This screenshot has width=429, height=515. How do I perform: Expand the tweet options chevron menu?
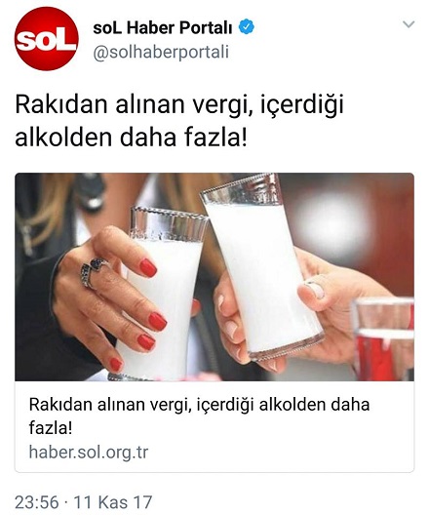click(409, 24)
